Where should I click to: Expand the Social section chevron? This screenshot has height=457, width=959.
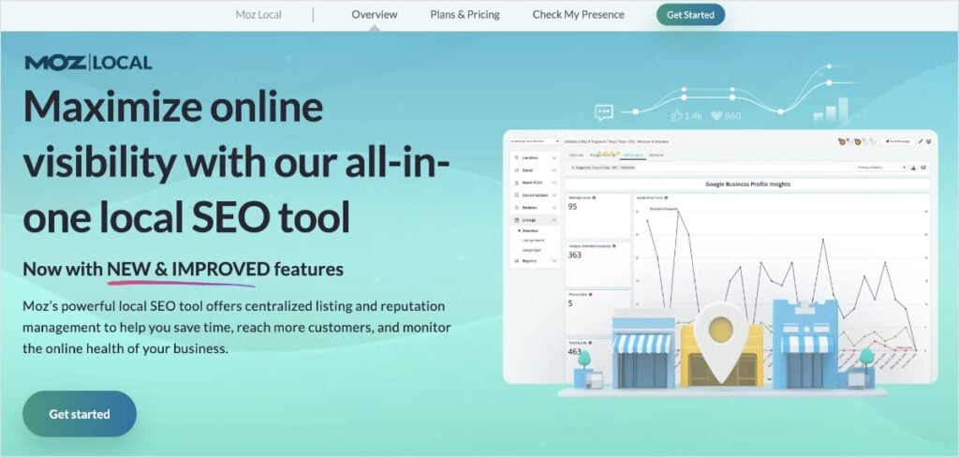coord(554,170)
